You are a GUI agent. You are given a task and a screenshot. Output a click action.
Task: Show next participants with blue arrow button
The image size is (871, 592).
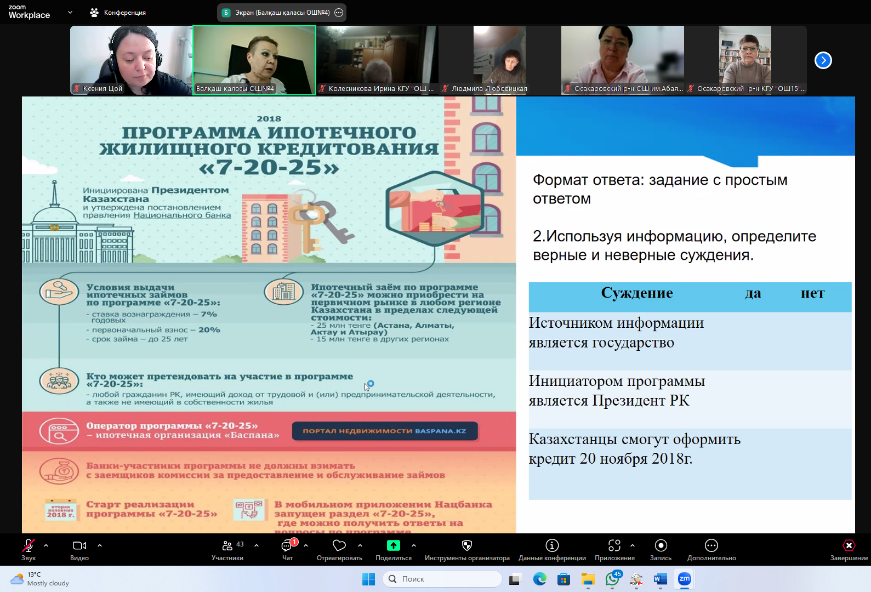click(x=823, y=60)
